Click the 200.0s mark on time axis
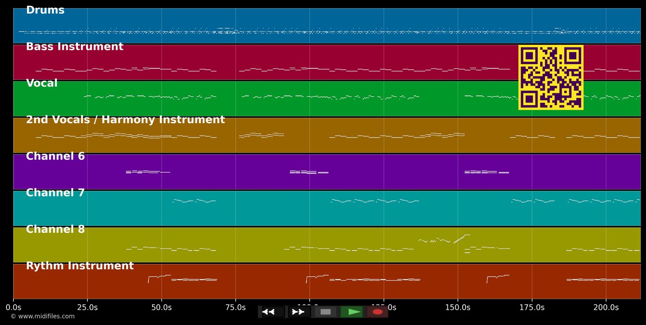Screen dimensions: 646x325 (x=606, y=307)
